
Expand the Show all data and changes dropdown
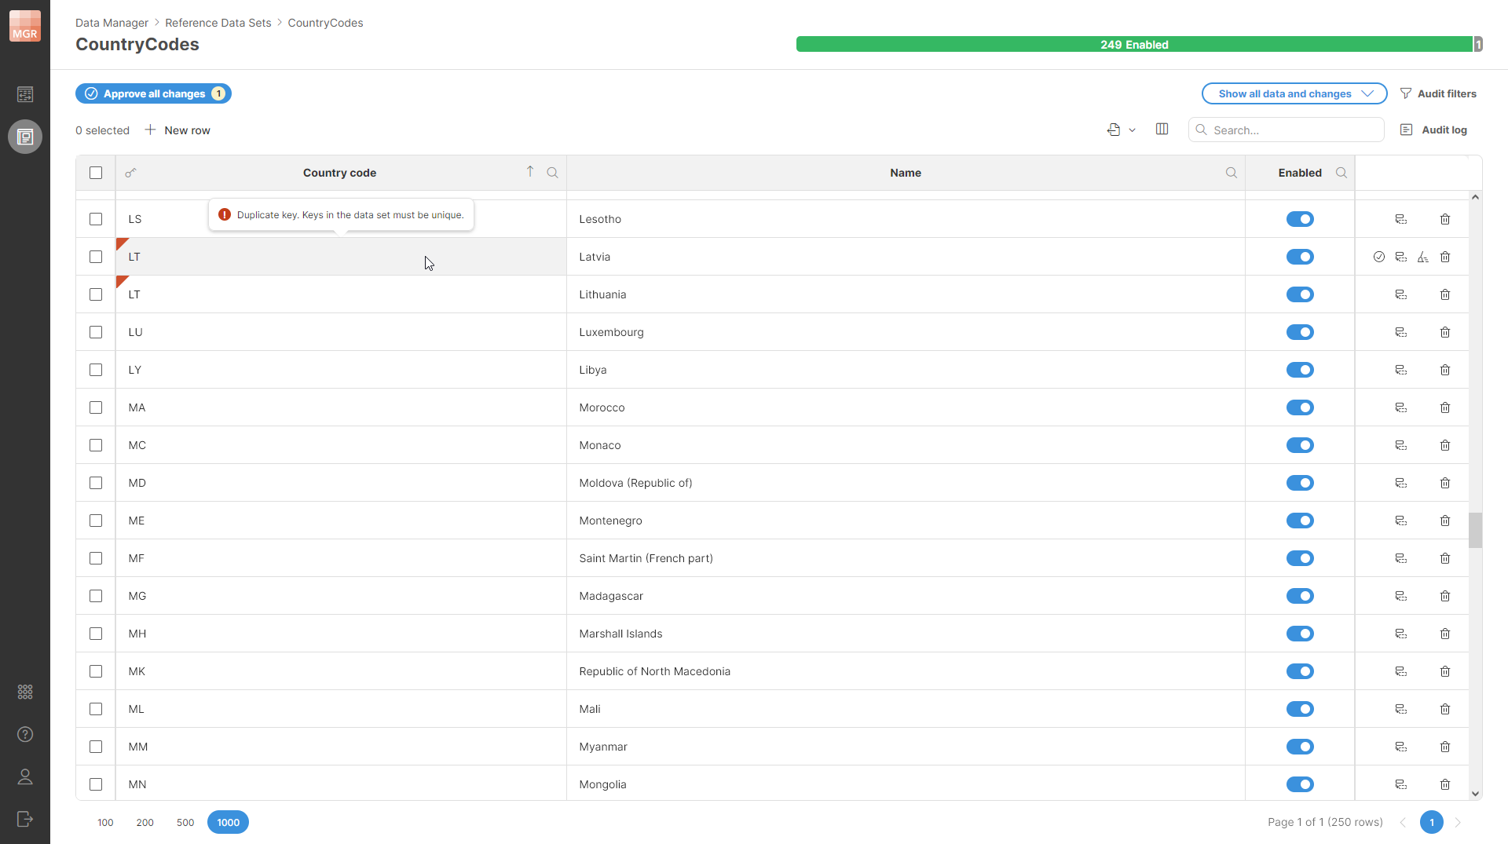(1294, 93)
